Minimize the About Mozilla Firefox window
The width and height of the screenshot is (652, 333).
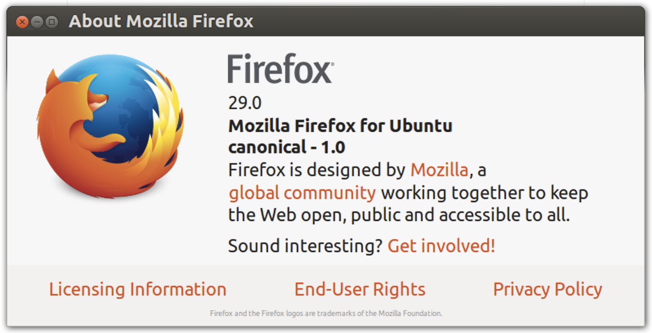[37, 22]
